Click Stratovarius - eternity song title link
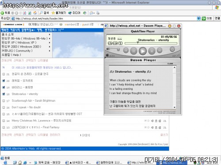This screenshot has height=165, width=221. tap(25, 94)
